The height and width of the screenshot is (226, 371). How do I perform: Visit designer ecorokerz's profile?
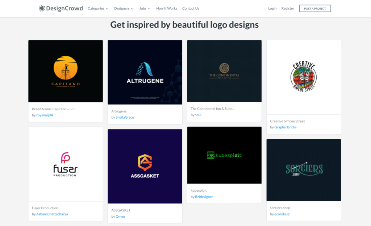[282, 214]
